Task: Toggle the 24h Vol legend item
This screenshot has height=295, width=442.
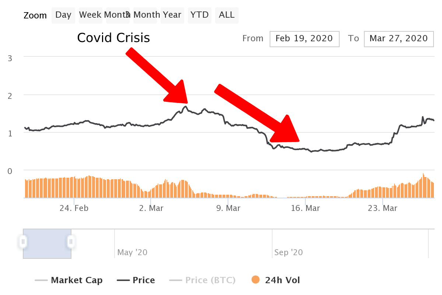Action: (x=276, y=280)
